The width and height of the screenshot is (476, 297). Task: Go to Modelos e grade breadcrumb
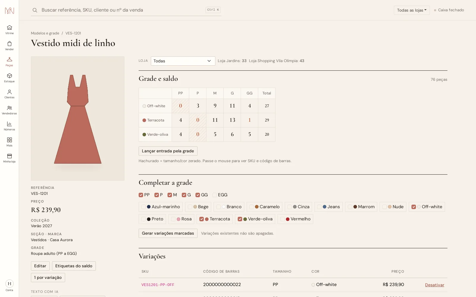pos(45,33)
